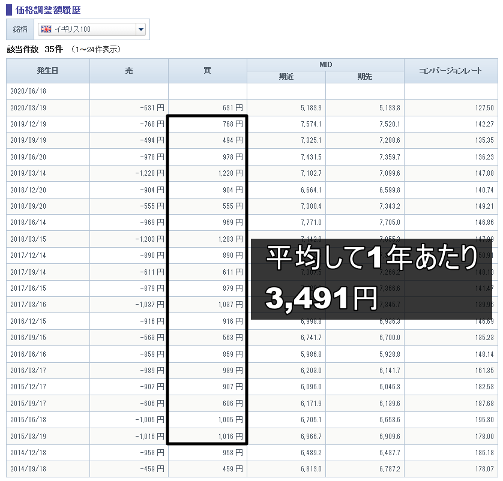Click conversion rate 161.35

[484, 371]
